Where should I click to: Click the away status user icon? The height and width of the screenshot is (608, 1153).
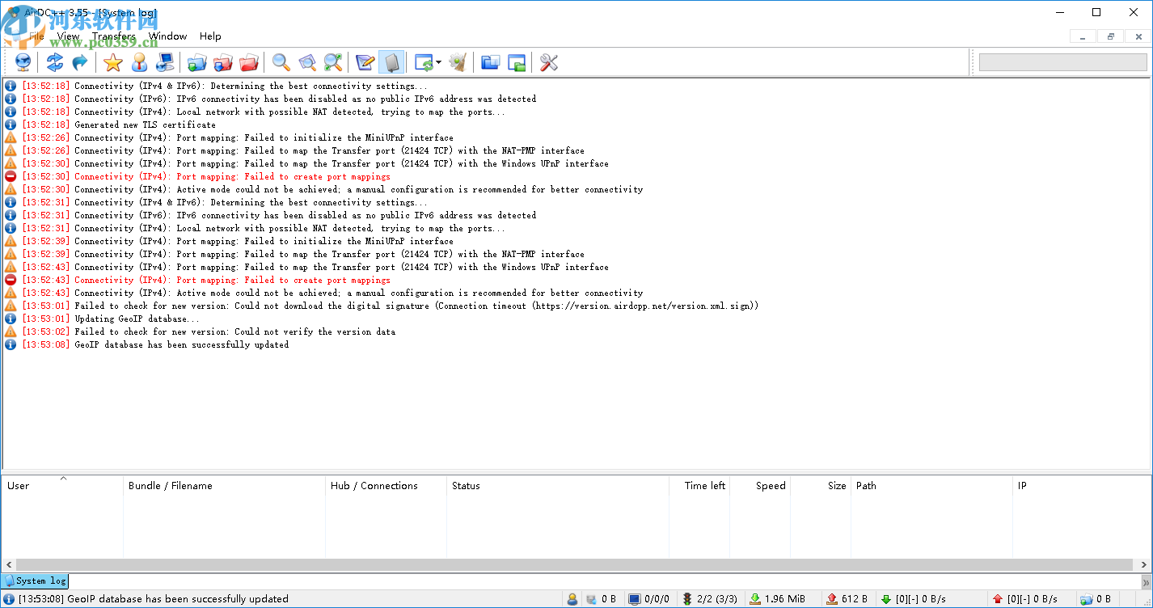click(572, 599)
